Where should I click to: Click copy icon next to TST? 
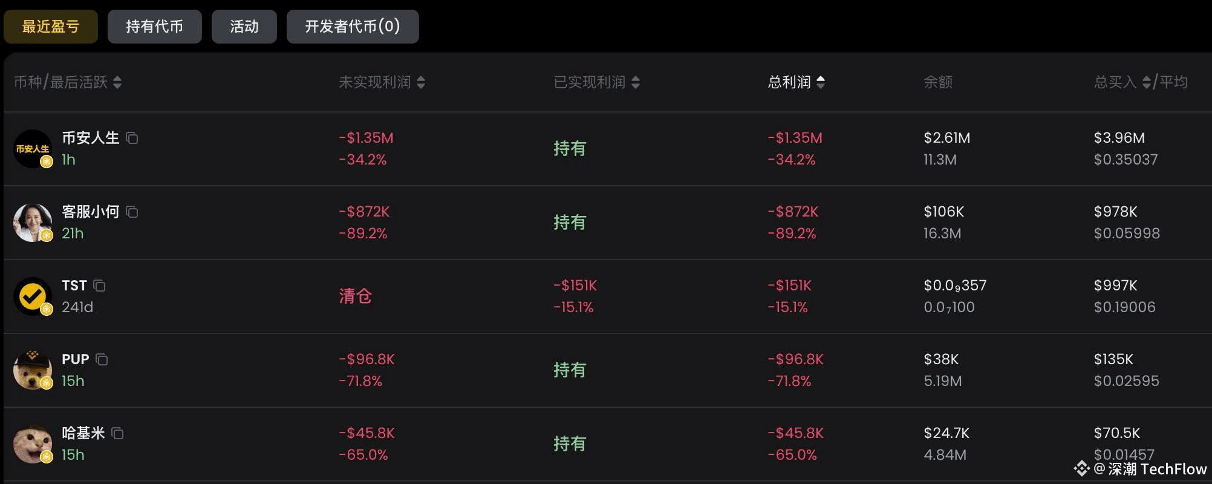100,286
